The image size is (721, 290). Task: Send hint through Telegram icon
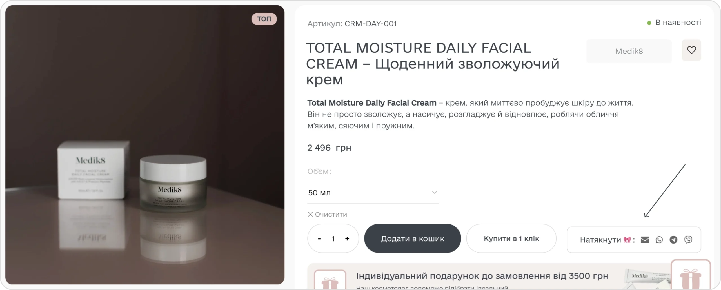(673, 240)
